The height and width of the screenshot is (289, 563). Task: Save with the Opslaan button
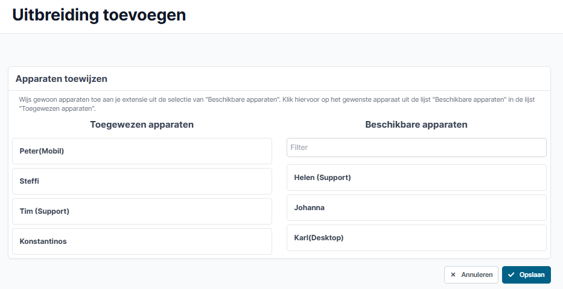(x=526, y=275)
